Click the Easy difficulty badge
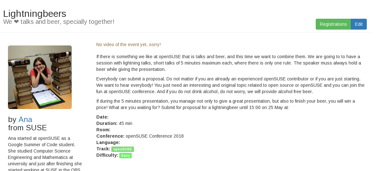377x171 pixels. (125, 155)
